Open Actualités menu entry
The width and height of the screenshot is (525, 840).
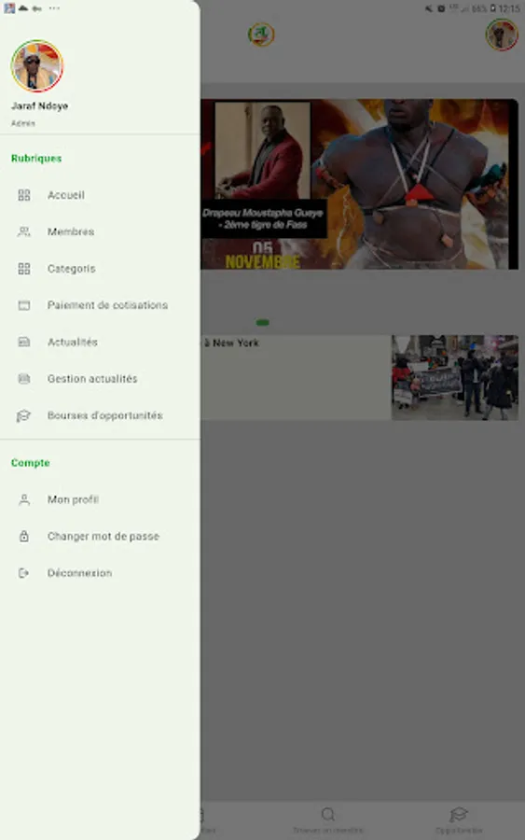point(100,342)
